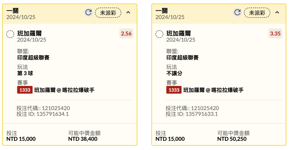The image size is (292, 150).
Task: Click the NTD 50,250 possible winnings amount
Action: pyautogui.click(x=232, y=139)
